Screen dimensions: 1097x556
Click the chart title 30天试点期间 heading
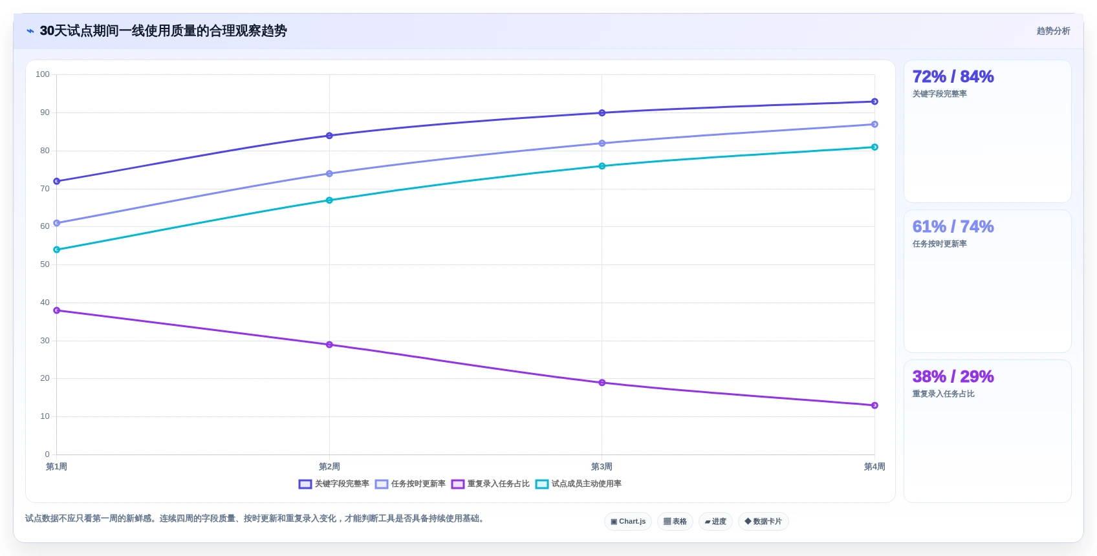(163, 31)
